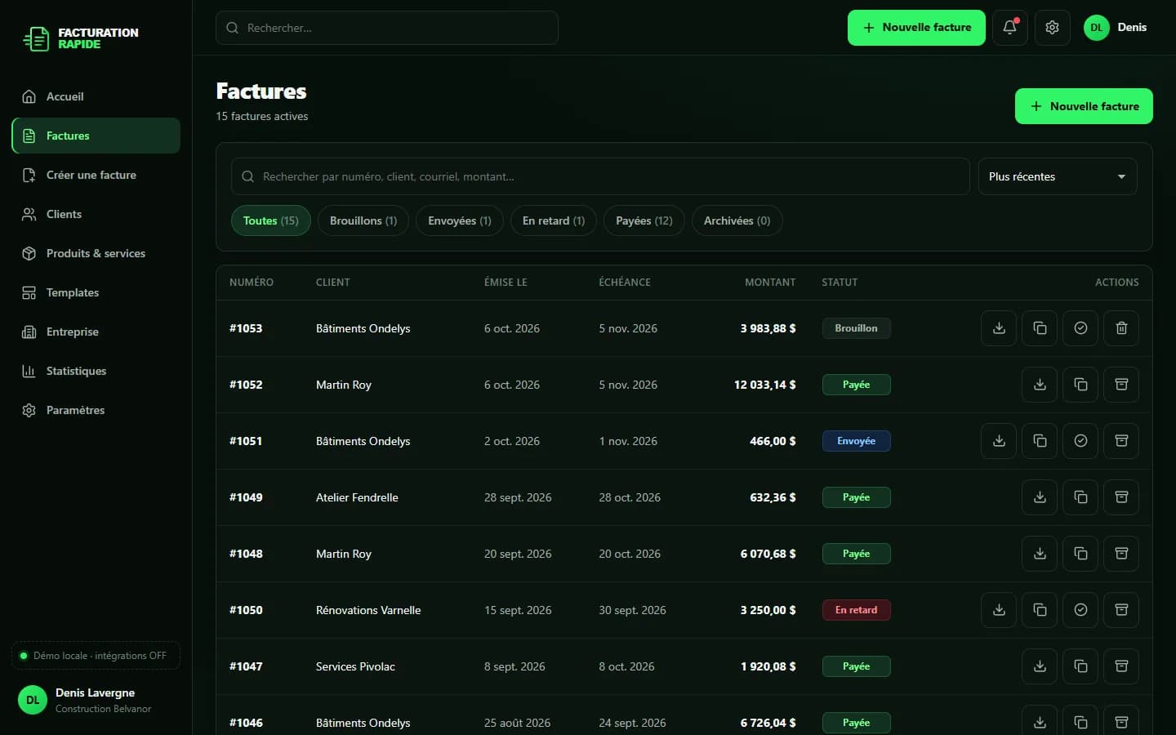The height and width of the screenshot is (735, 1176).
Task: Open Entreprise in the sidebar
Action: (96, 332)
